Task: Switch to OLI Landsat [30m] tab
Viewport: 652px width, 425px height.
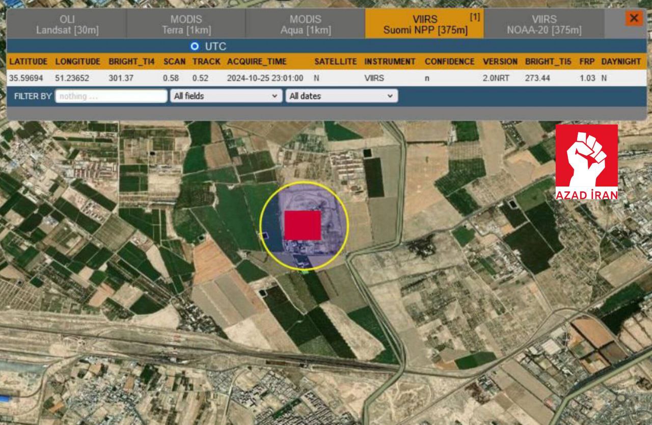Action: click(67, 24)
